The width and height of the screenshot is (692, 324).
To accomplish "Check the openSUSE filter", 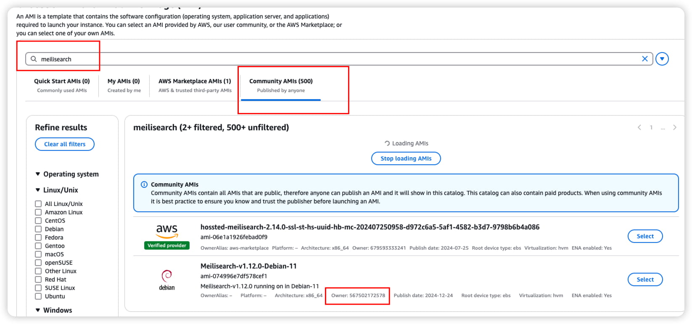I will click(38, 263).
